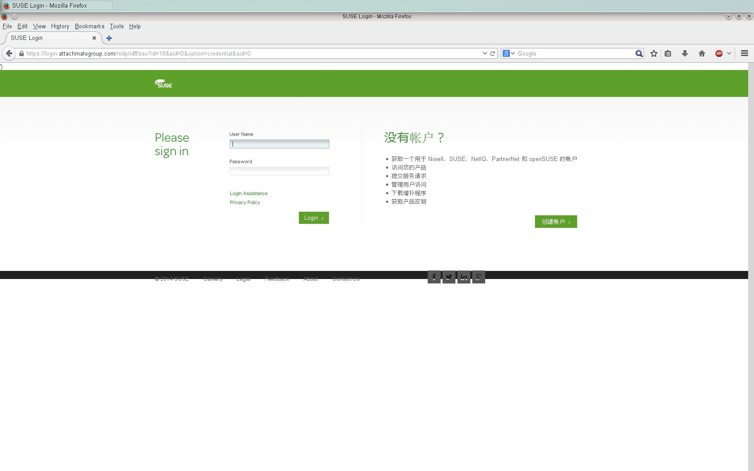Click the '获取产品密钥' list item
Screen dimensions: 754x471
[x=409, y=201]
